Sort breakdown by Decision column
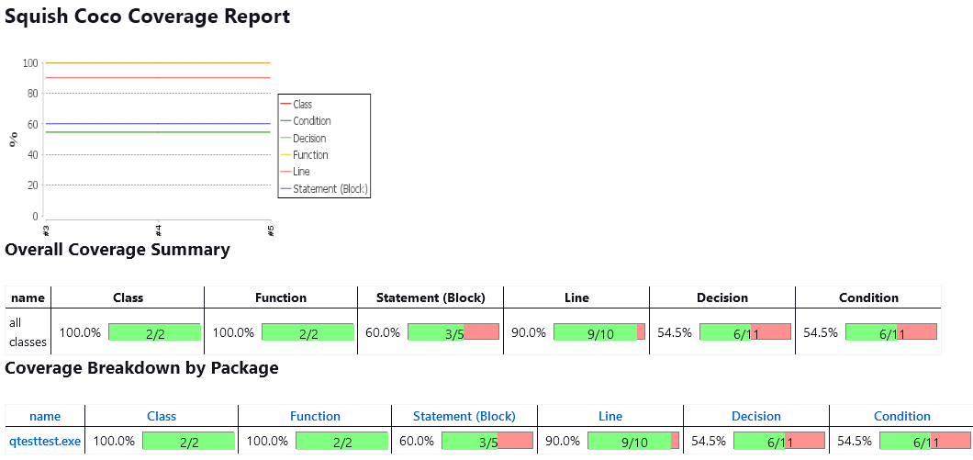 756,416
